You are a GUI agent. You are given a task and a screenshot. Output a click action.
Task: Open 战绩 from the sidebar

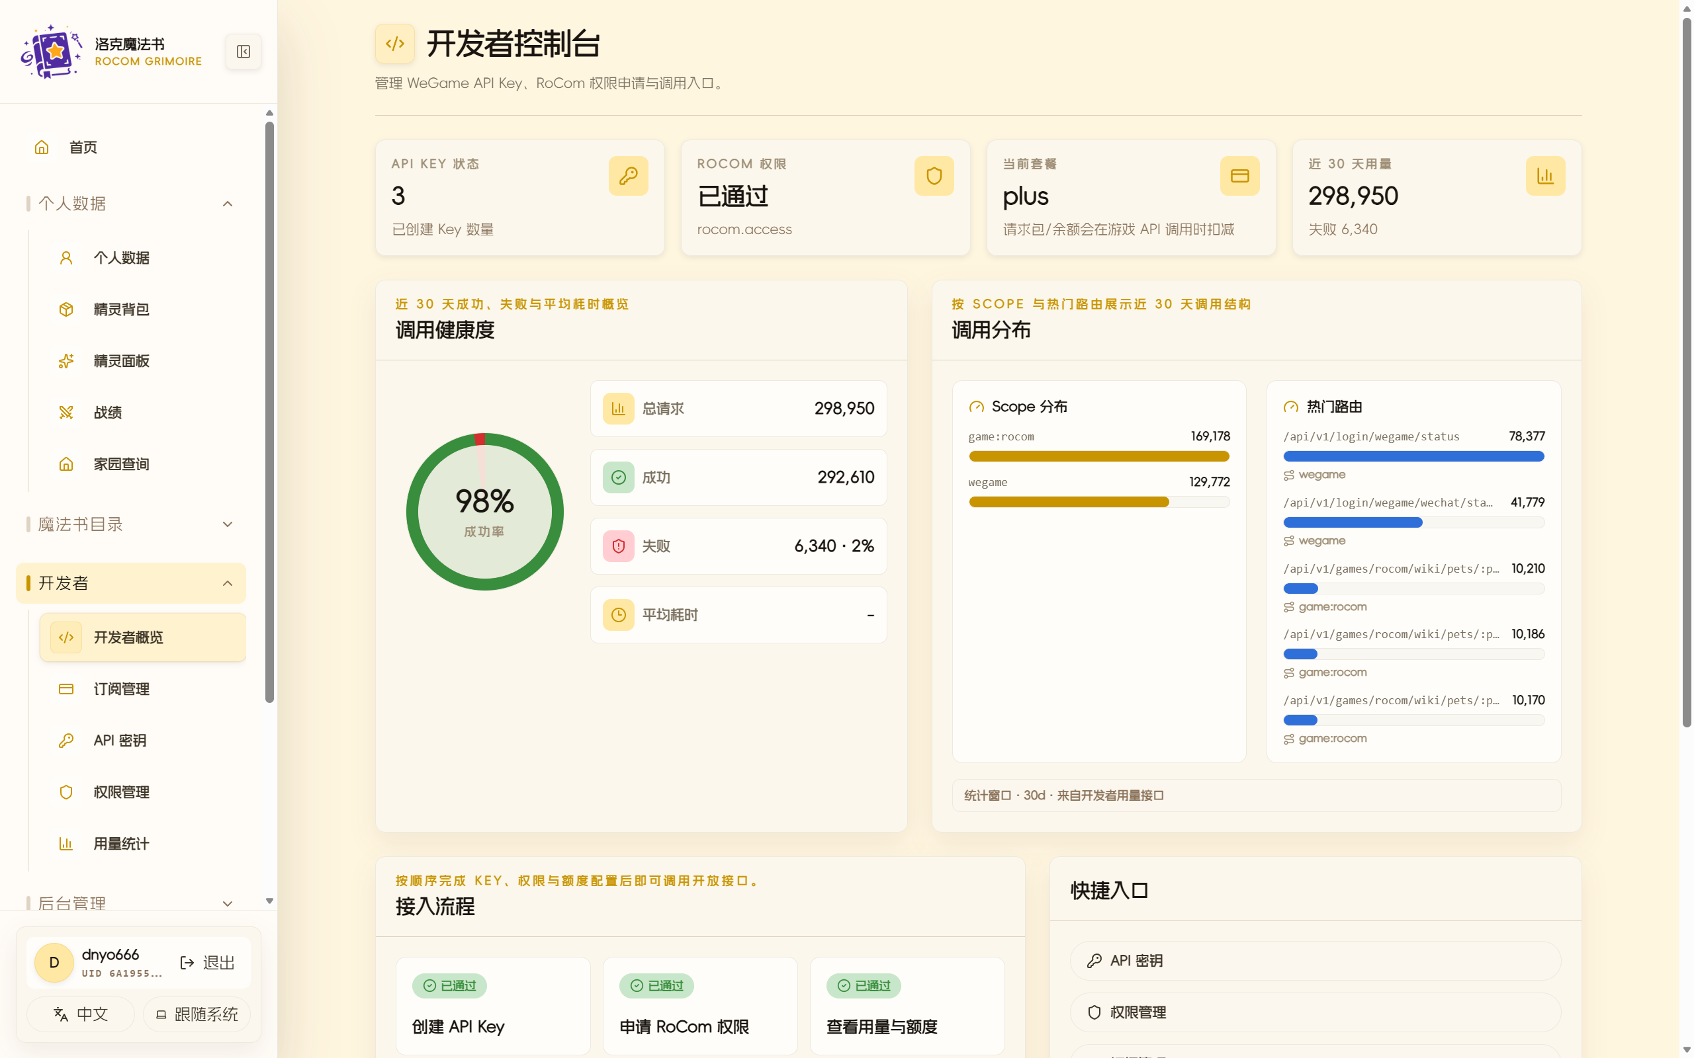tap(143, 413)
